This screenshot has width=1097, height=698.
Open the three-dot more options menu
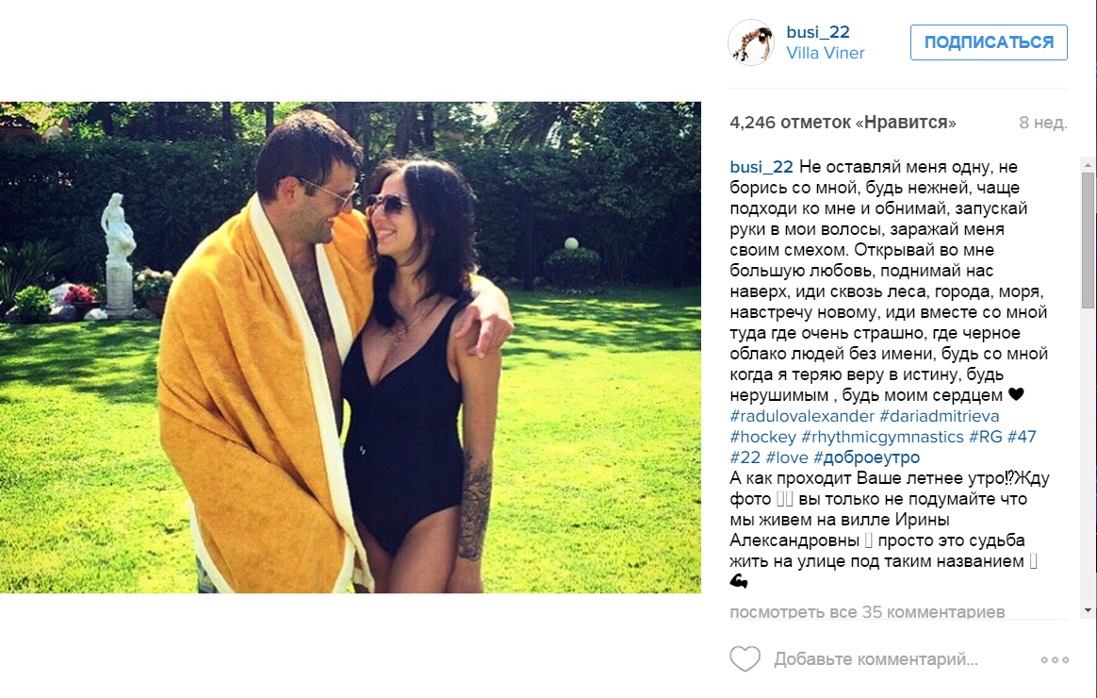[x=1055, y=659]
